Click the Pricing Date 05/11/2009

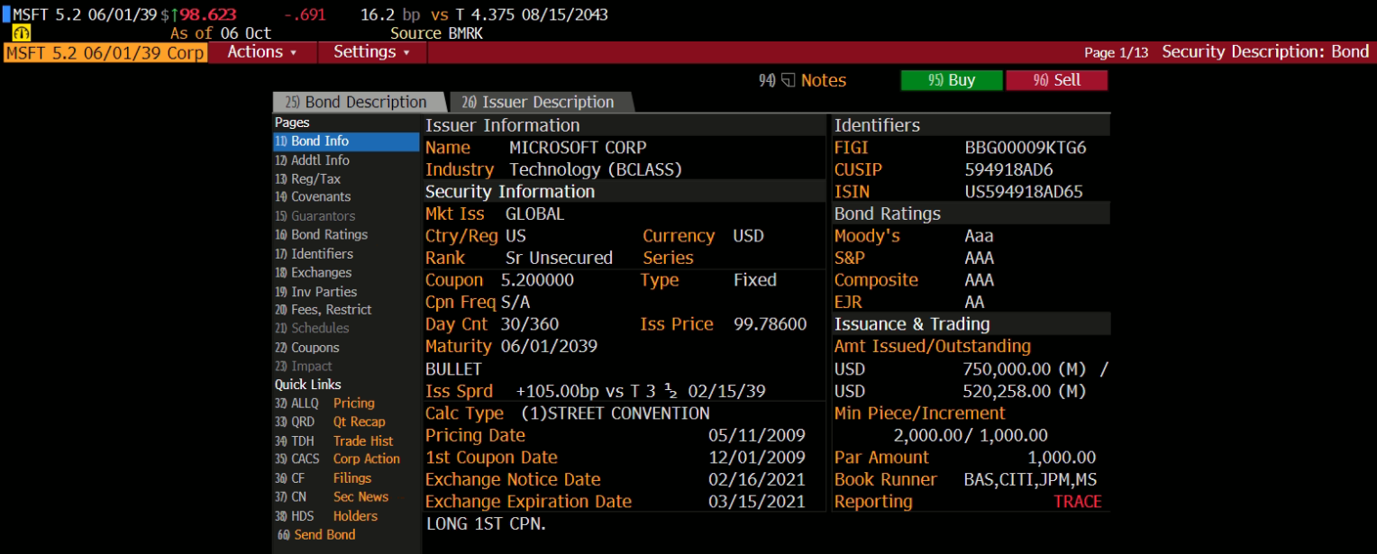pos(757,435)
